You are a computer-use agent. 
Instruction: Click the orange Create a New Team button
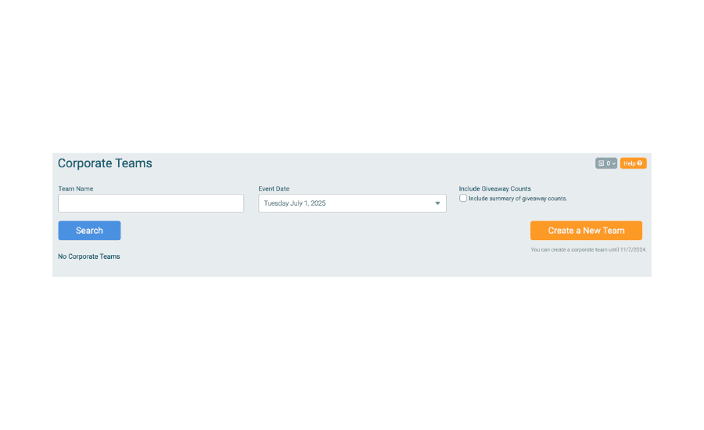[586, 231]
